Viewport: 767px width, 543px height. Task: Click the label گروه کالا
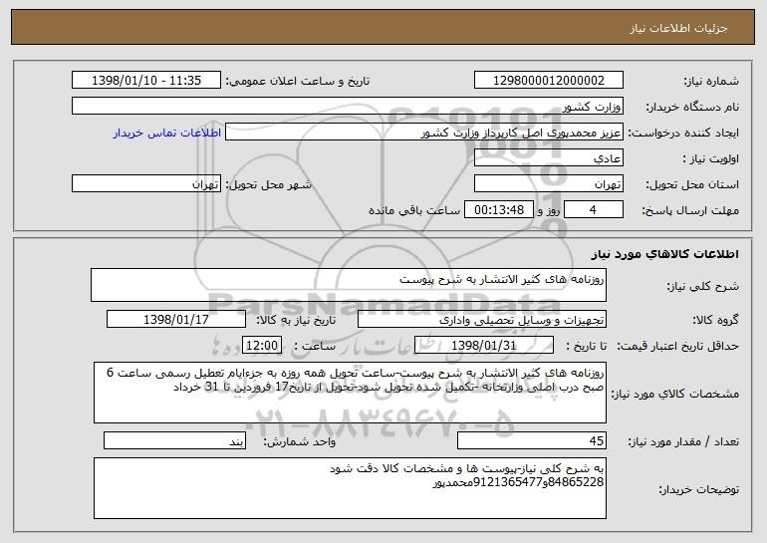715,320
